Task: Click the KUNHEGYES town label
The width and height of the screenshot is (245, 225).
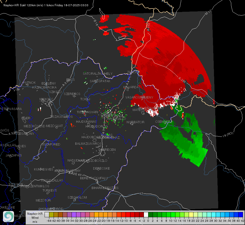Action: 44,169
